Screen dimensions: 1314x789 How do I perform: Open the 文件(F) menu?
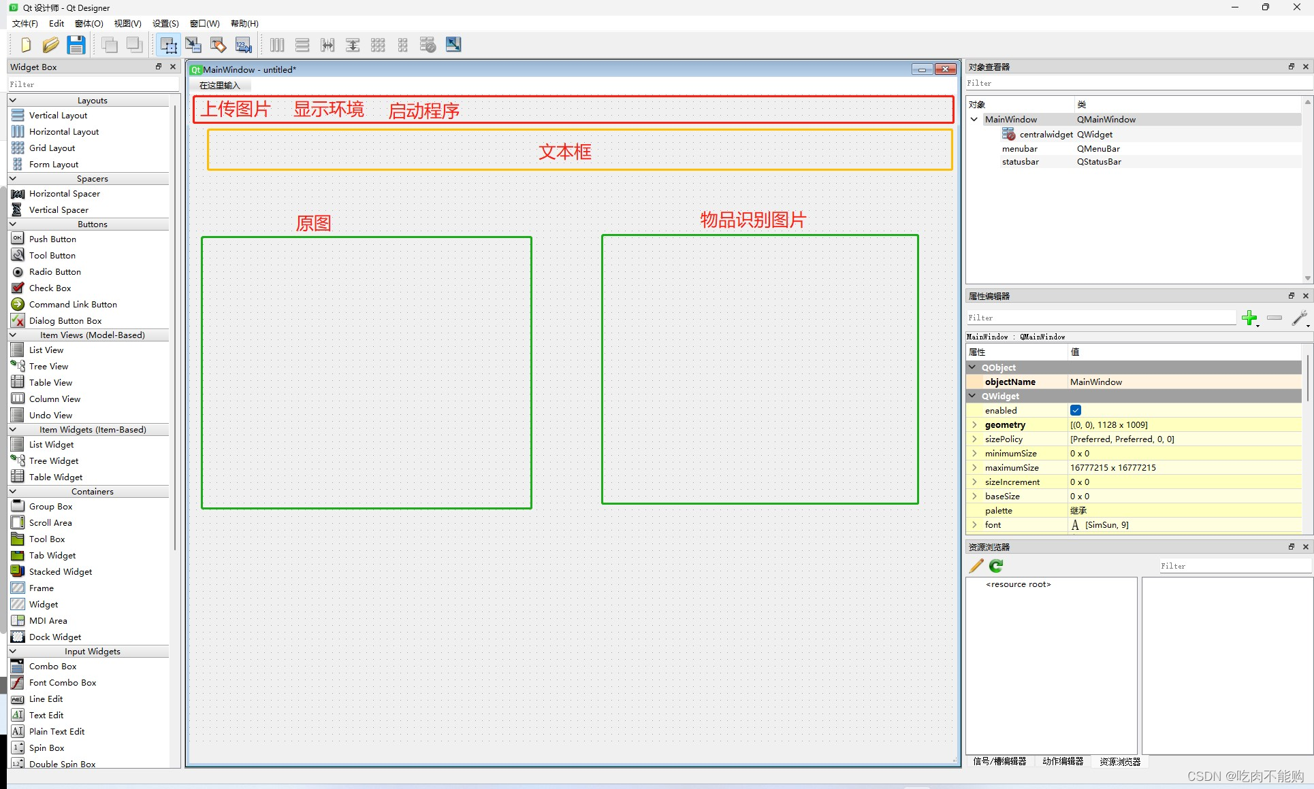point(25,23)
